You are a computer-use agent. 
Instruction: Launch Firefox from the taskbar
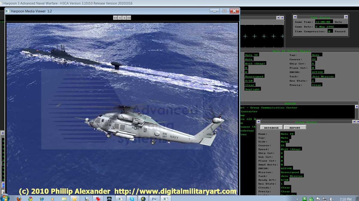point(19,198)
